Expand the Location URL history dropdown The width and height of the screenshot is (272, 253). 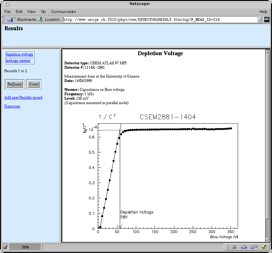[260, 20]
